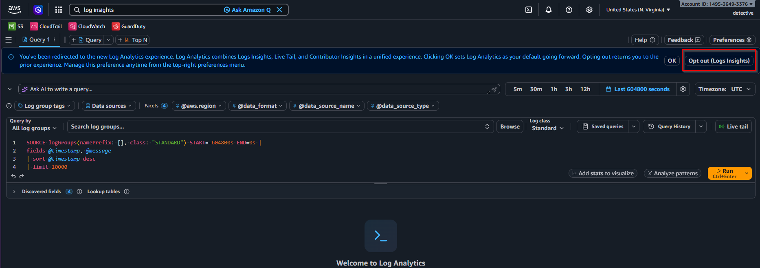760x268 pixels.
Task: Open CloudShell terminal icon
Action: tap(529, 10)
